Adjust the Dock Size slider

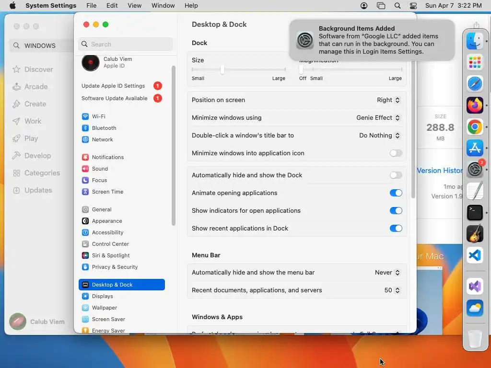[222, 69]
